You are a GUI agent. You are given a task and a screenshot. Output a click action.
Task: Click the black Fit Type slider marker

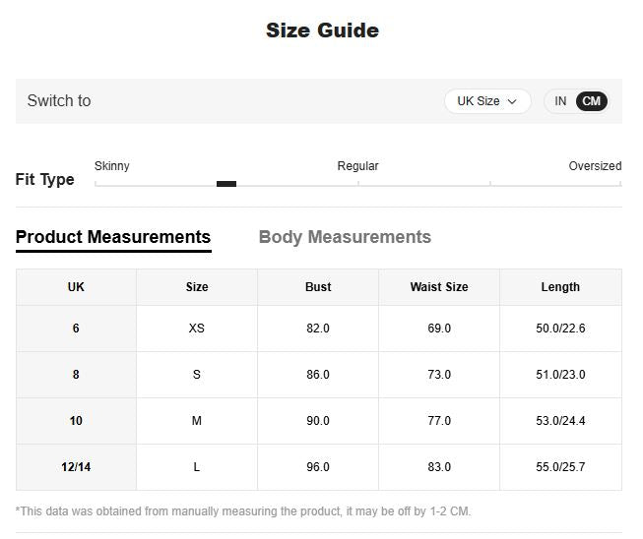tap(226, 183)
